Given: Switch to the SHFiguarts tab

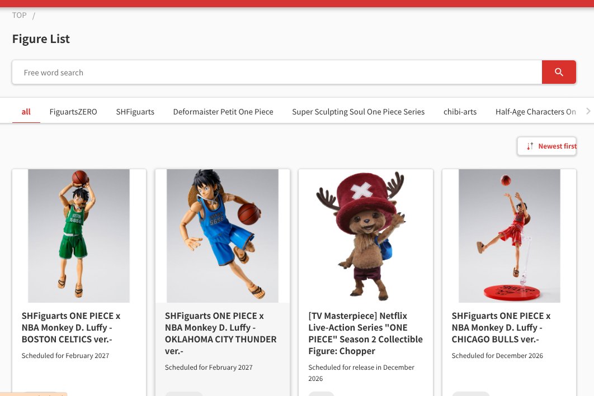Looking at the screenshot, I should point(135,112).
